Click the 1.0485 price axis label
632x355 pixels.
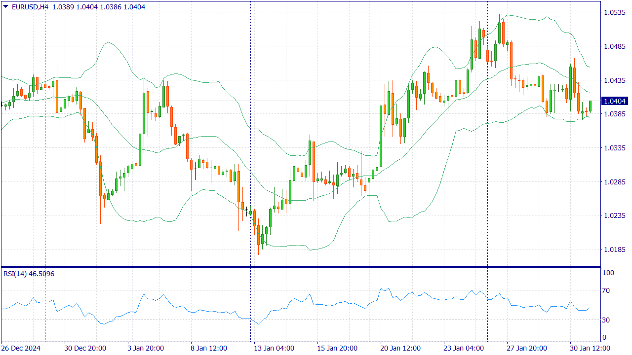(615, 46)
